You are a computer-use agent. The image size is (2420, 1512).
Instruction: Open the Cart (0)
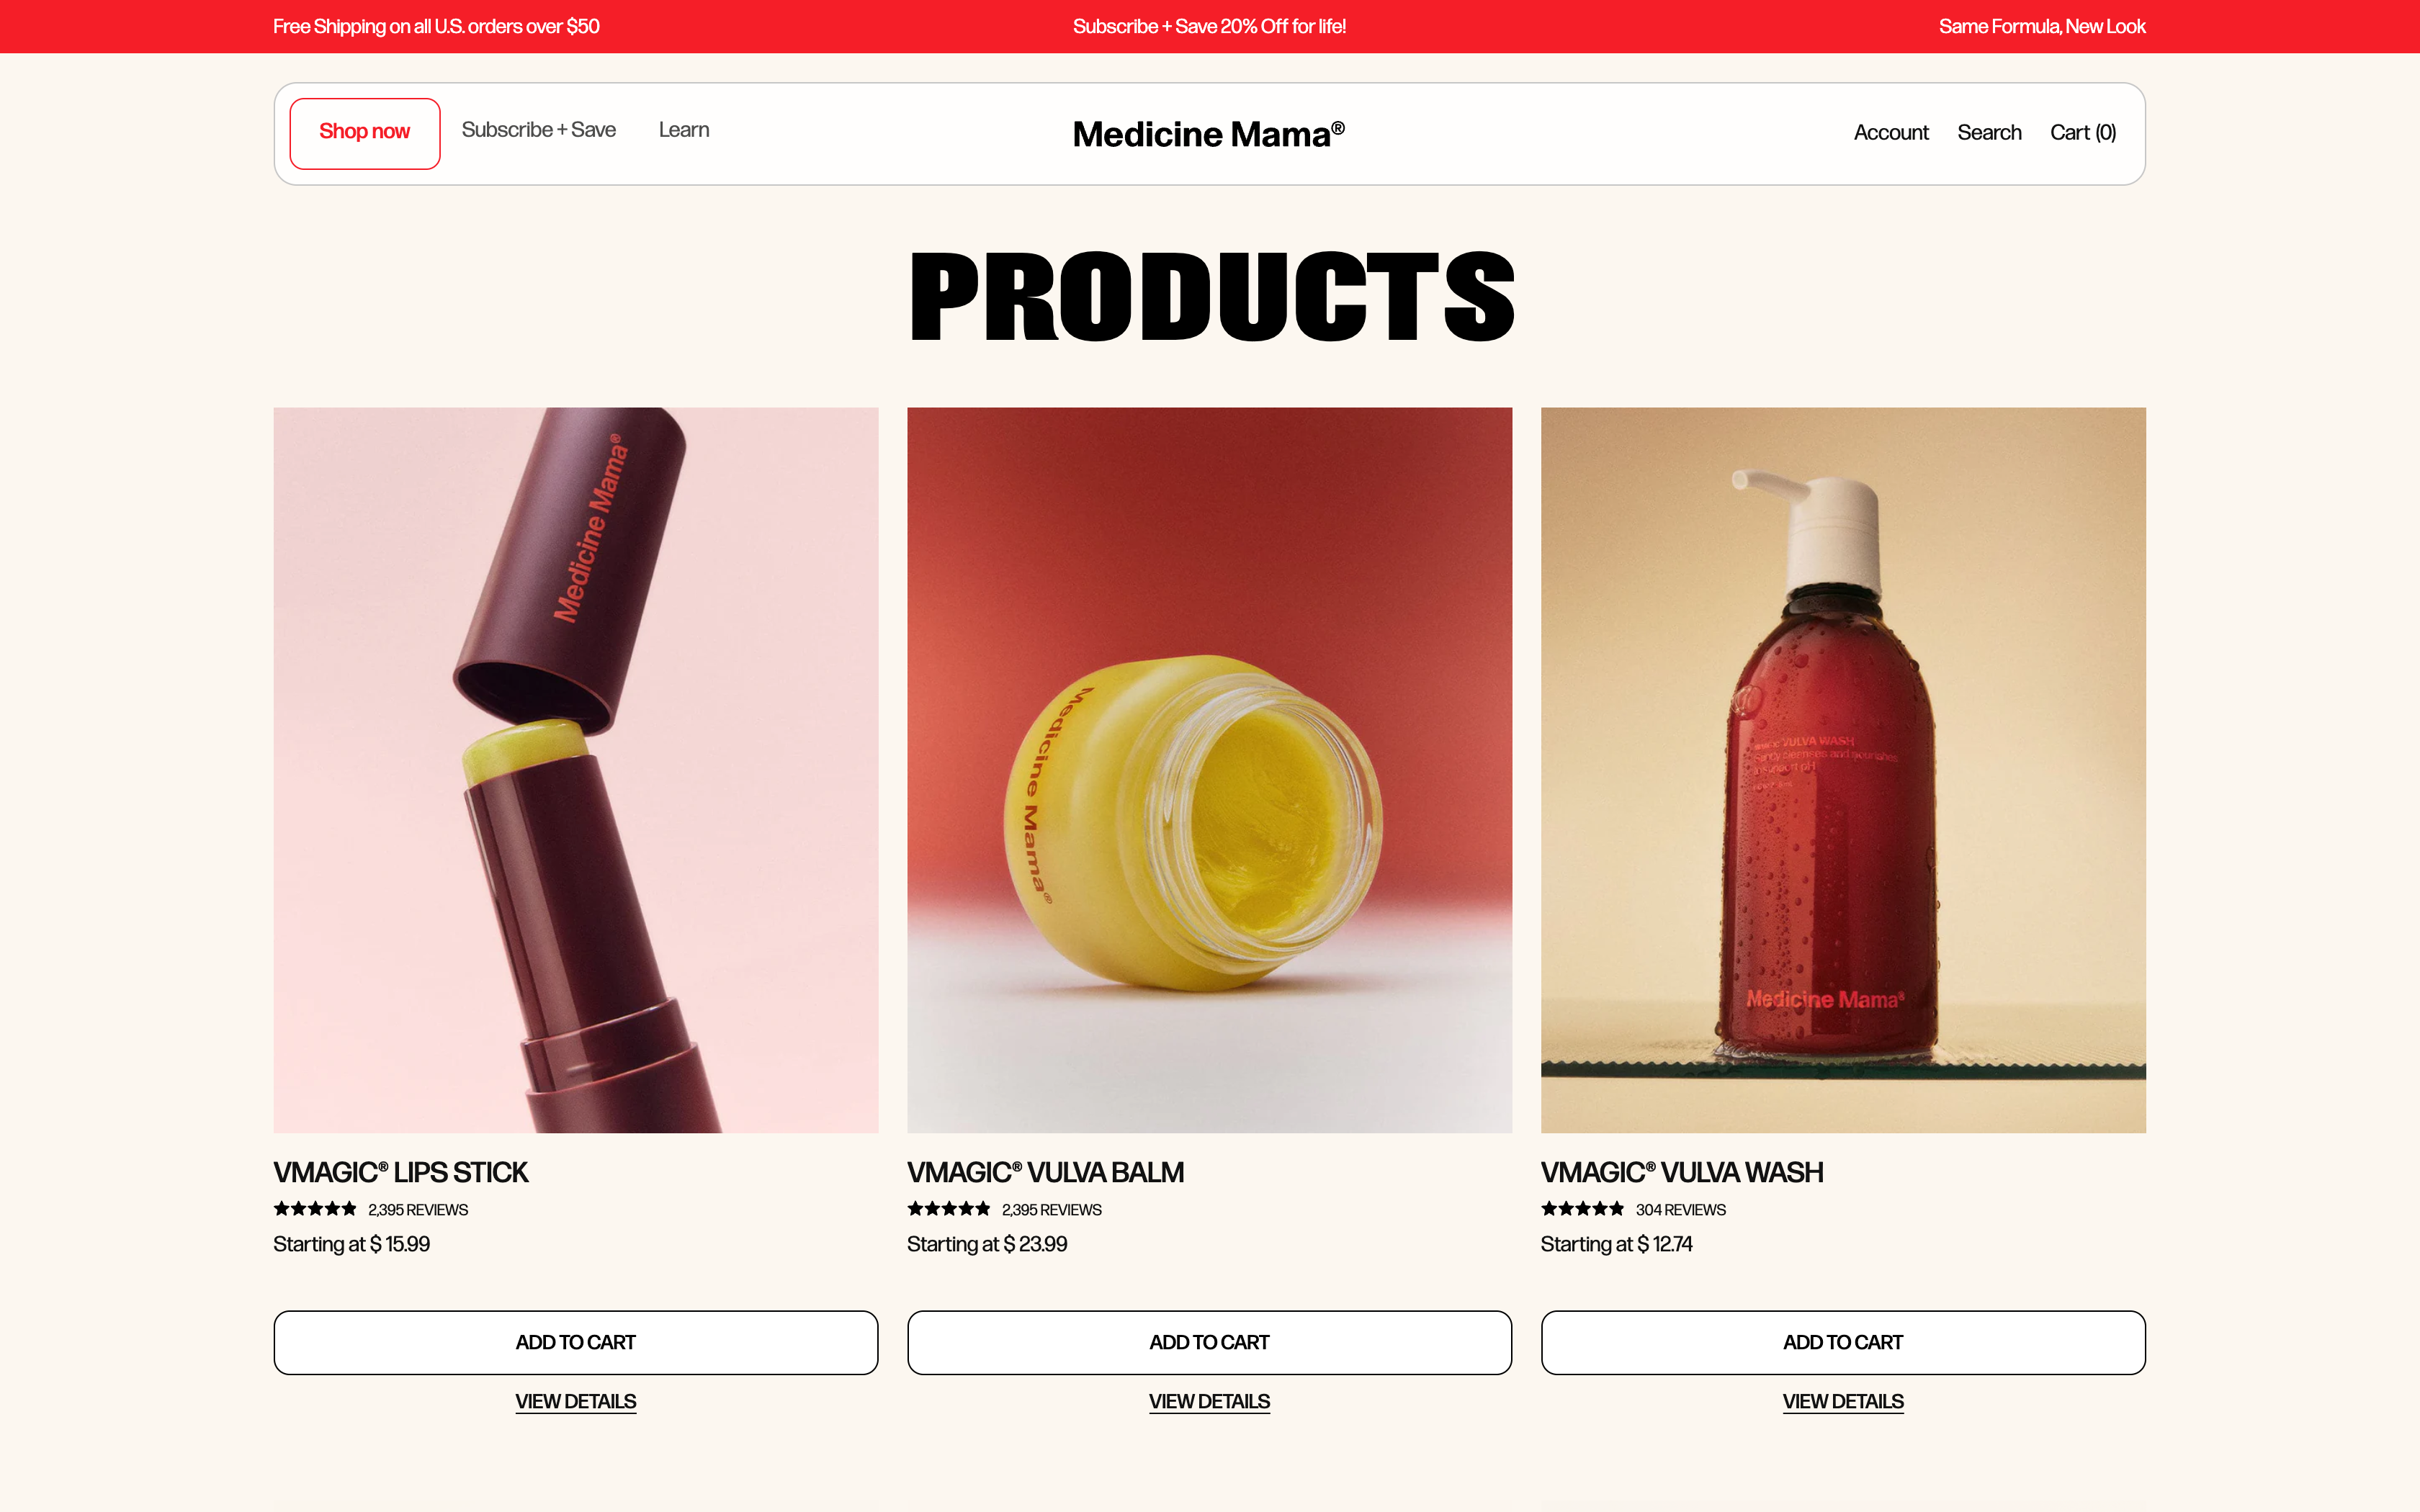point(2083,133)
